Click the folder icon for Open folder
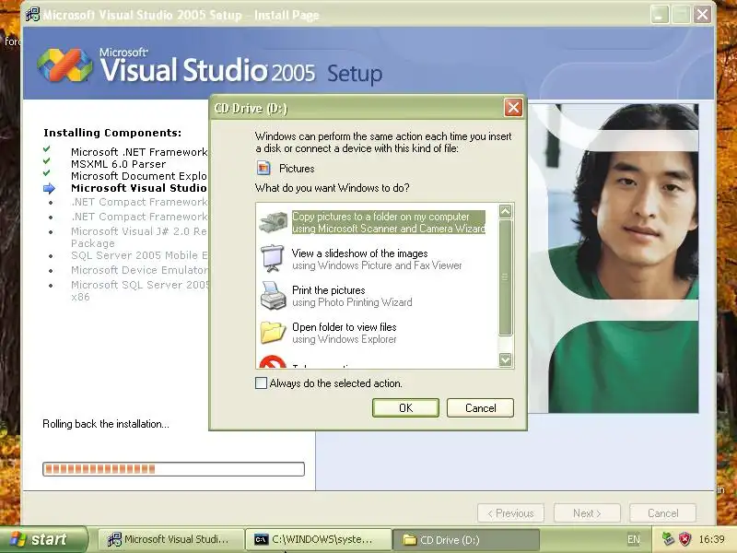 (273, 333)
